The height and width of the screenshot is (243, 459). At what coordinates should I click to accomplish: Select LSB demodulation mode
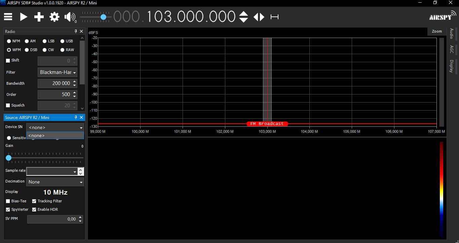(x=44, y=41)
